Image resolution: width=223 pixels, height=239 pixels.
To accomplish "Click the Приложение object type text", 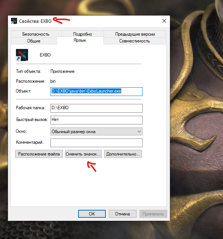I will coord(63,71).
